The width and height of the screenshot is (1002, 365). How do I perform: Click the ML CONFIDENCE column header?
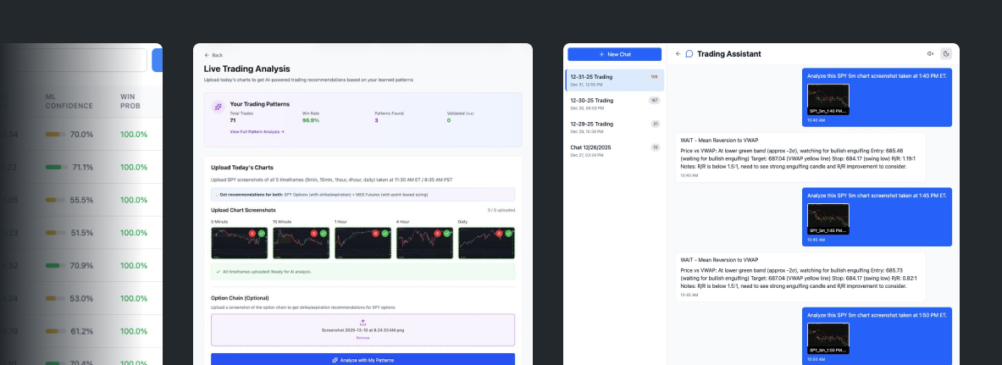69,101
